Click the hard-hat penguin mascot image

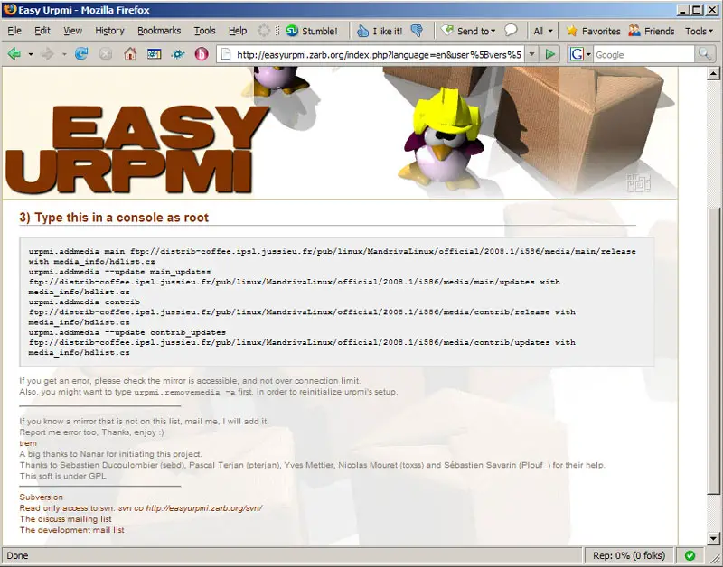441,139
